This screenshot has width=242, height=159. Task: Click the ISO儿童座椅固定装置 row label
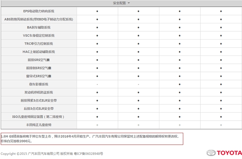tap(38, 117)
